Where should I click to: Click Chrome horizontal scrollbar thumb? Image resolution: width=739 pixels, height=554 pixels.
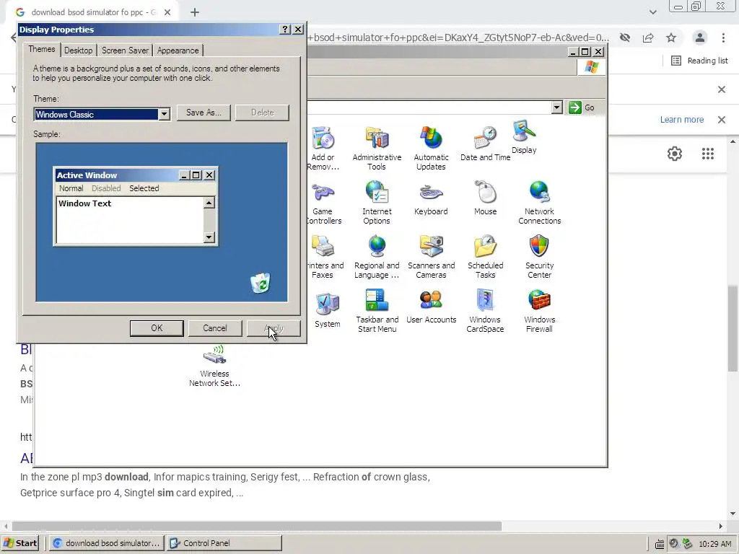point(257,526)
